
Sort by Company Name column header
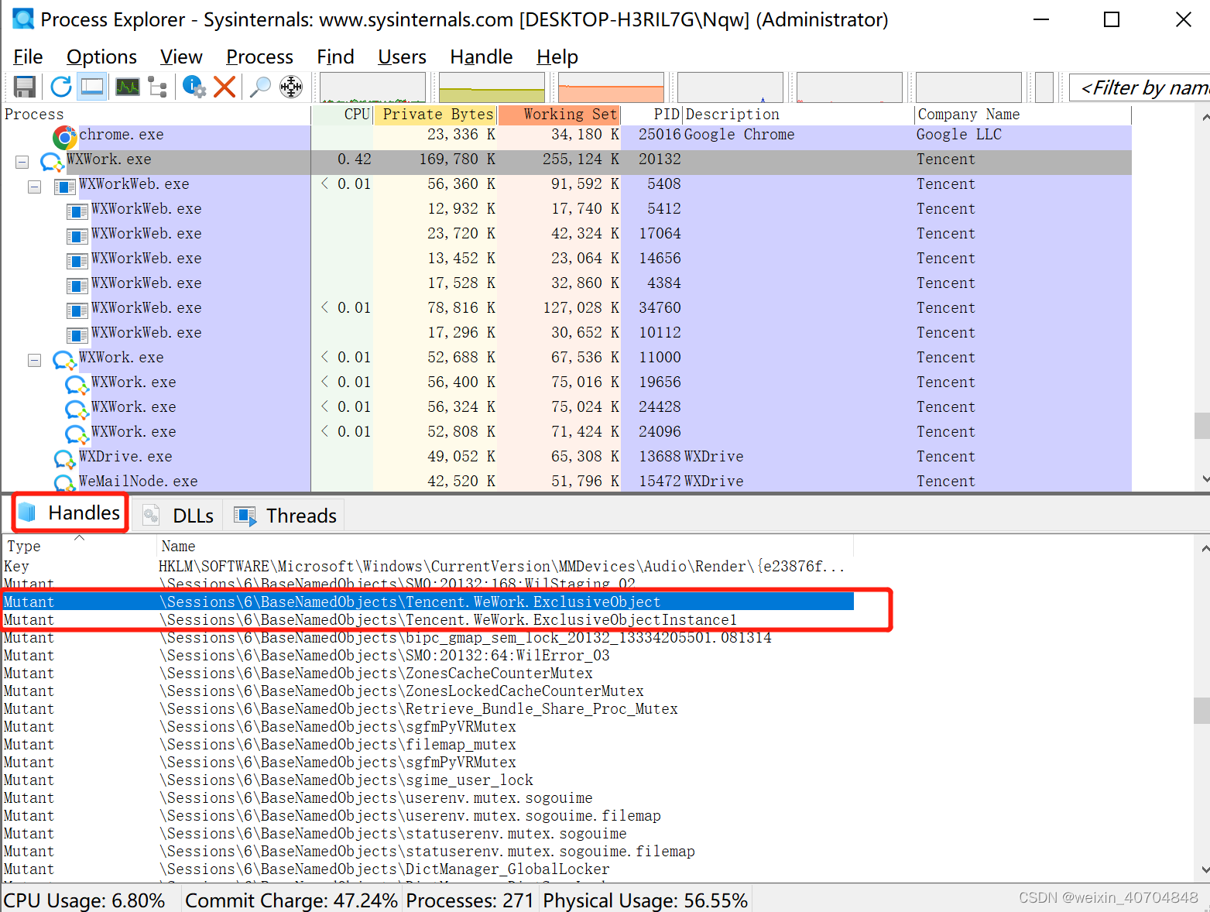(1023, 115)
